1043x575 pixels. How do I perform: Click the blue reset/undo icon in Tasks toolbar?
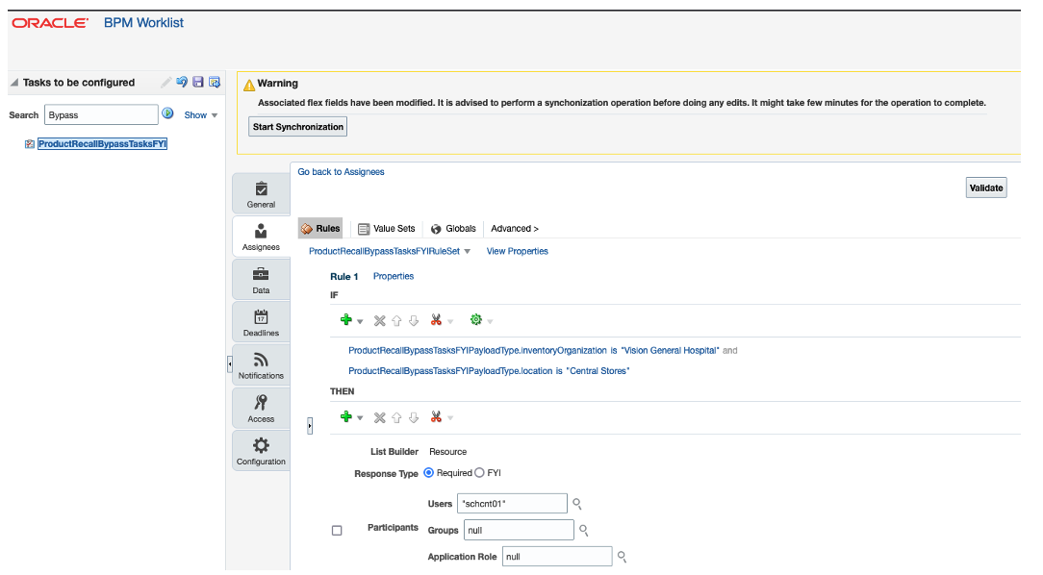(182, 83)
